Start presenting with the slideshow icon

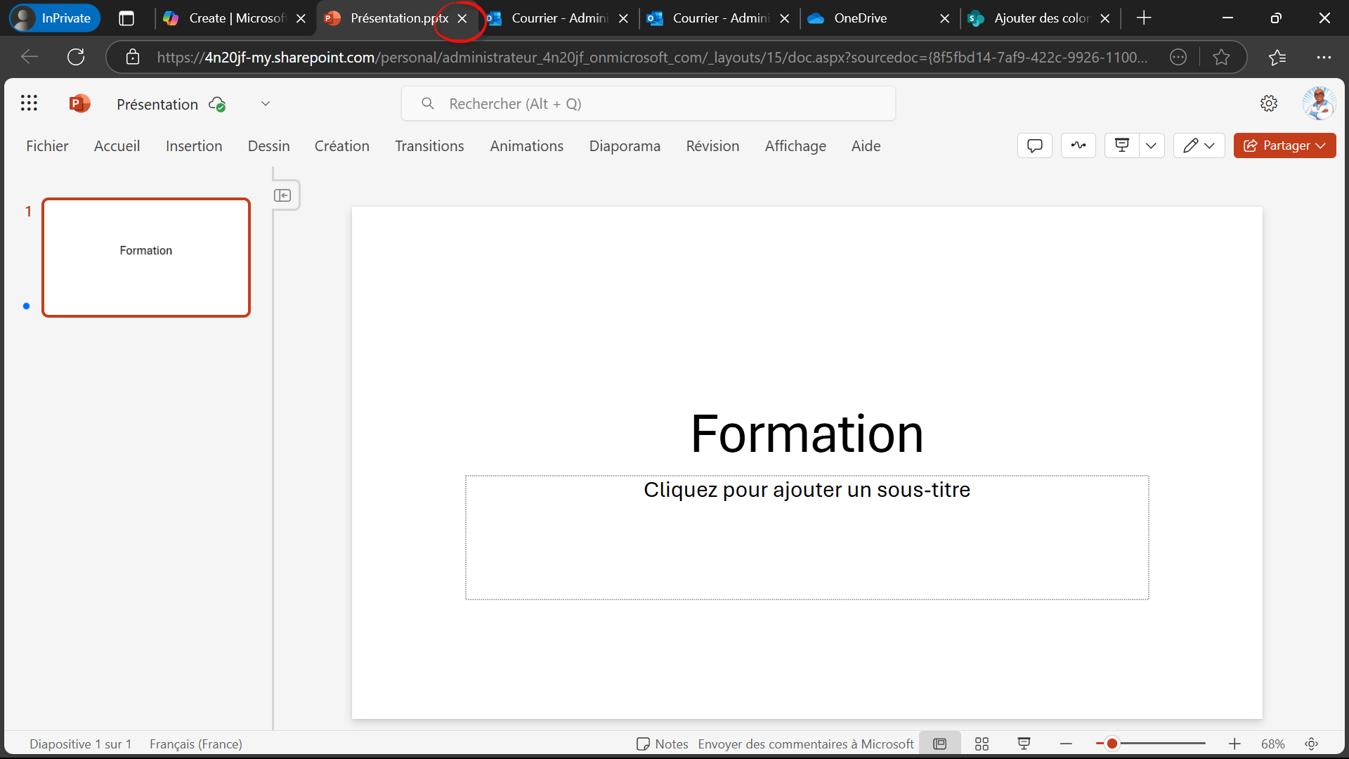click(1122, 145)
